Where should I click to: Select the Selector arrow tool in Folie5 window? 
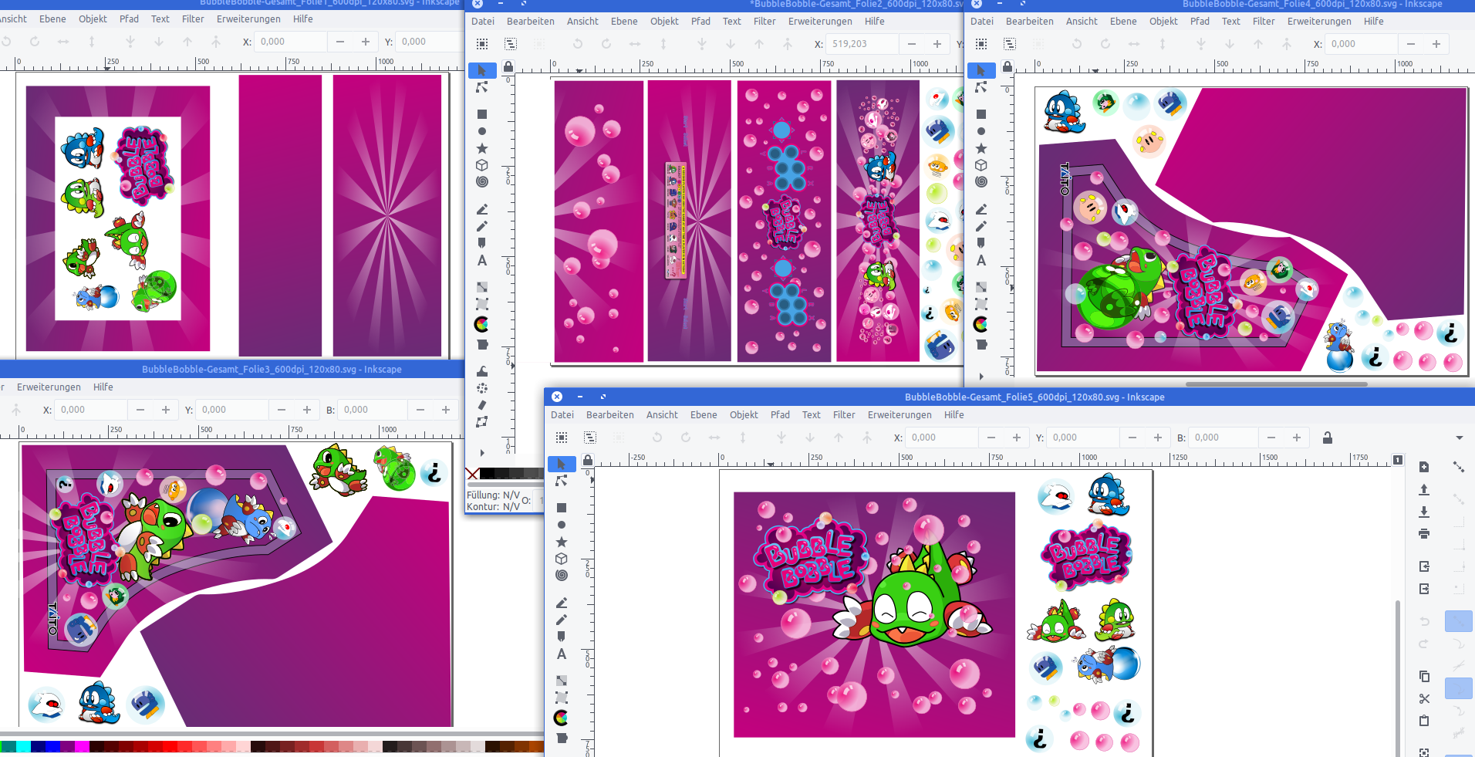[x=562, y=464]
